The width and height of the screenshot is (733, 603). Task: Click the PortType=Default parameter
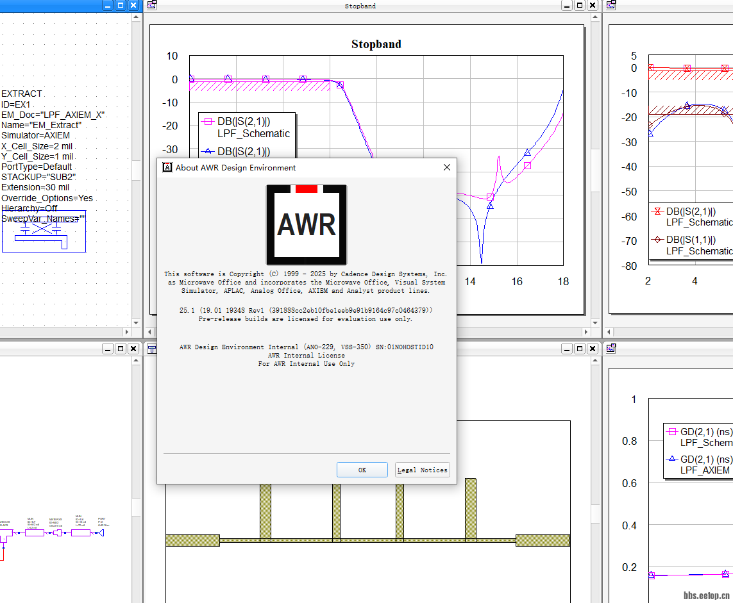(37, 167)
